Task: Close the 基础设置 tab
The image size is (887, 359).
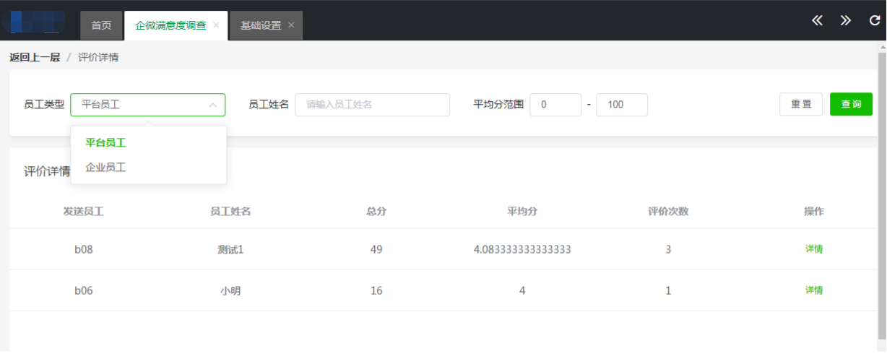Action: [x=291, y=25]
